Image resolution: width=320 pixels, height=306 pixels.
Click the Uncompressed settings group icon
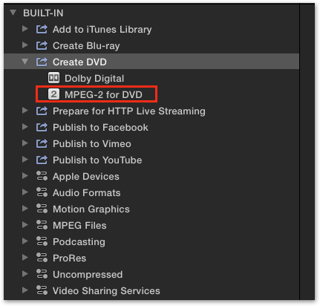(x=42, y=274)
